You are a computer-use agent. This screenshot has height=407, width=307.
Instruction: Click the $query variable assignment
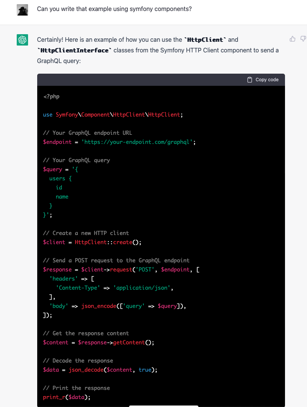coord(60,169)
